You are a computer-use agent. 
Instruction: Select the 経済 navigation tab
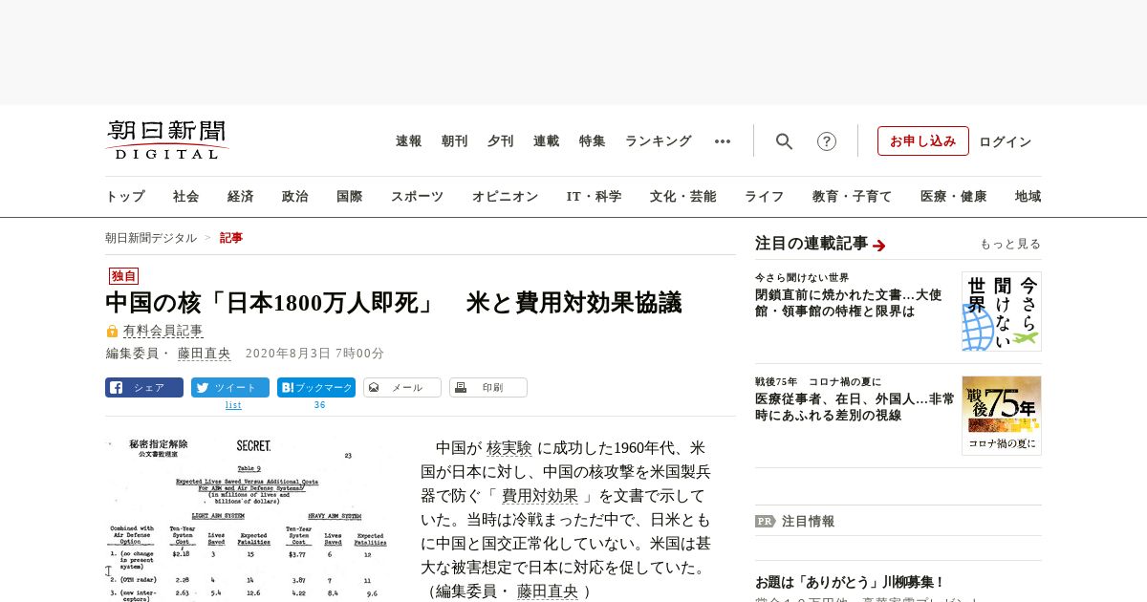point(241,197)
